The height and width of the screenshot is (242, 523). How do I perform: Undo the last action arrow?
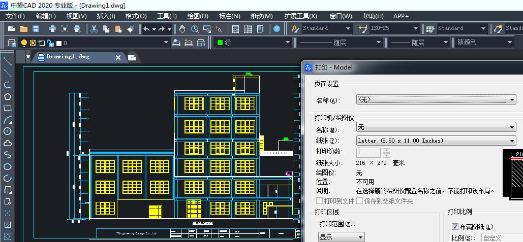[146, 29]
